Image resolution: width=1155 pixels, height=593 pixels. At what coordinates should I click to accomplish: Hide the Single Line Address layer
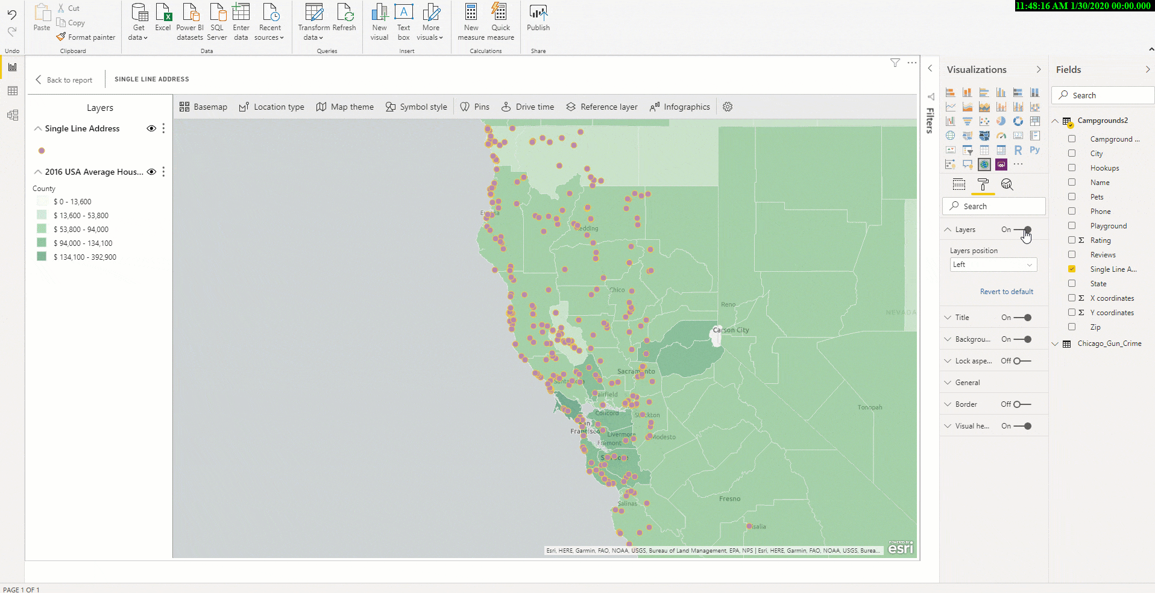pyautogui.click(x=151, y=128)
